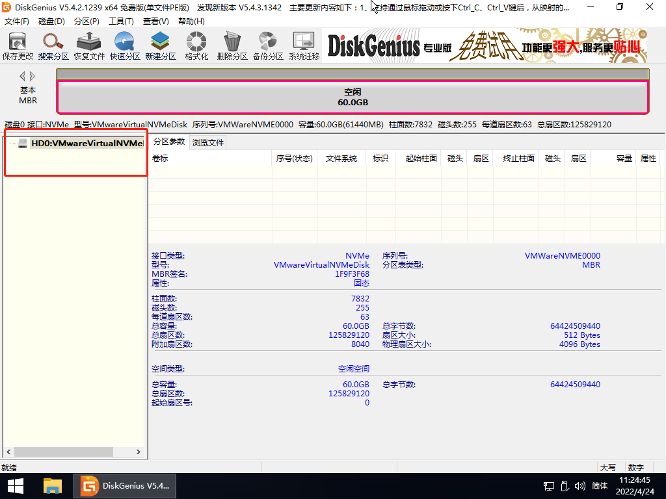Screen dimensions: 666x499
Task: Click the 保存更改 (Save Changes) toolbar icon
Action: [x=18, y=46]
